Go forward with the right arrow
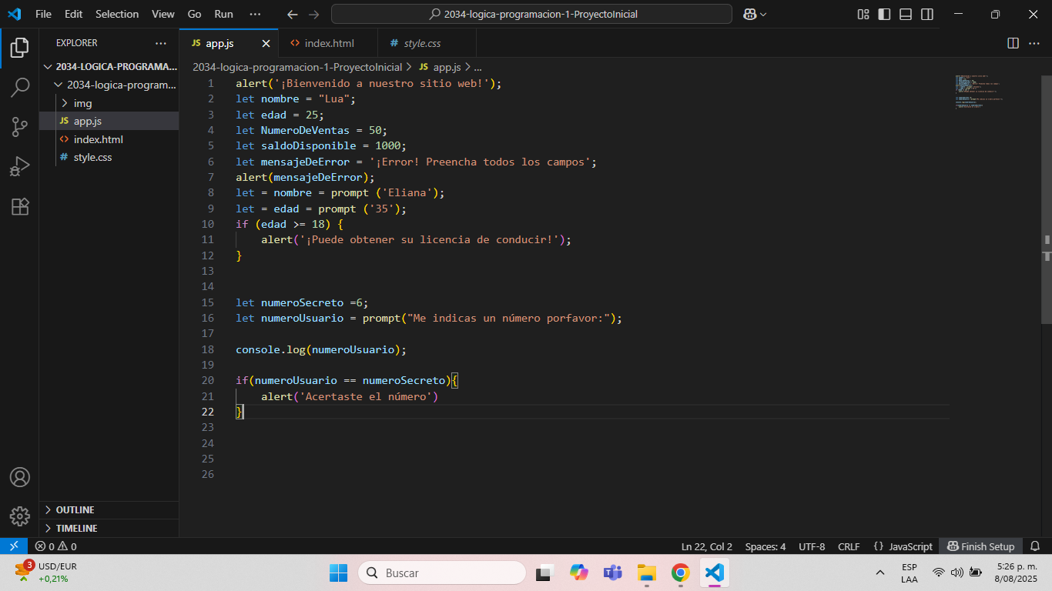The width and height of the screenshot is (1052, 591). [x=313, y=14]
